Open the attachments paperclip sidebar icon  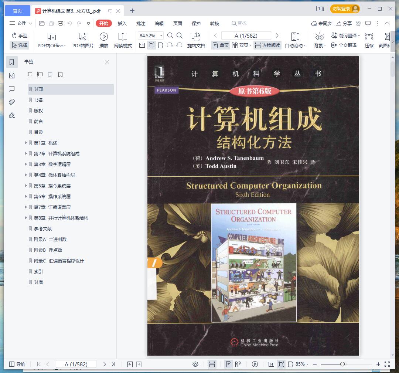tap(12, 102)
